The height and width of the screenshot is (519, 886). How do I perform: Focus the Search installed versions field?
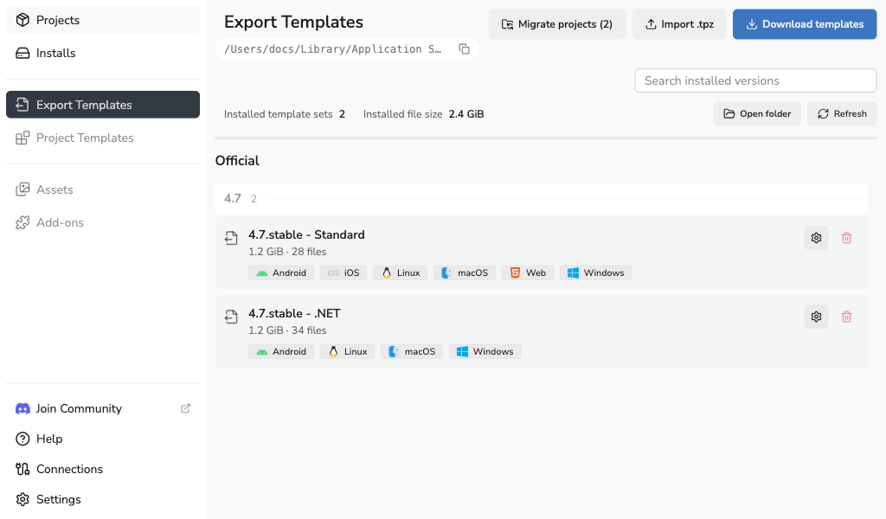(x=755, y=80)
